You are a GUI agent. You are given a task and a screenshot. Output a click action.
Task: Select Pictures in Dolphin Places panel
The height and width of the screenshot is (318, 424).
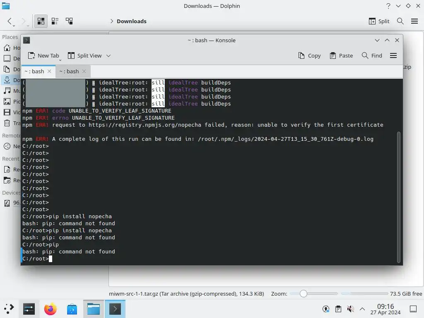pyautogui.click(x=12, y=101)
